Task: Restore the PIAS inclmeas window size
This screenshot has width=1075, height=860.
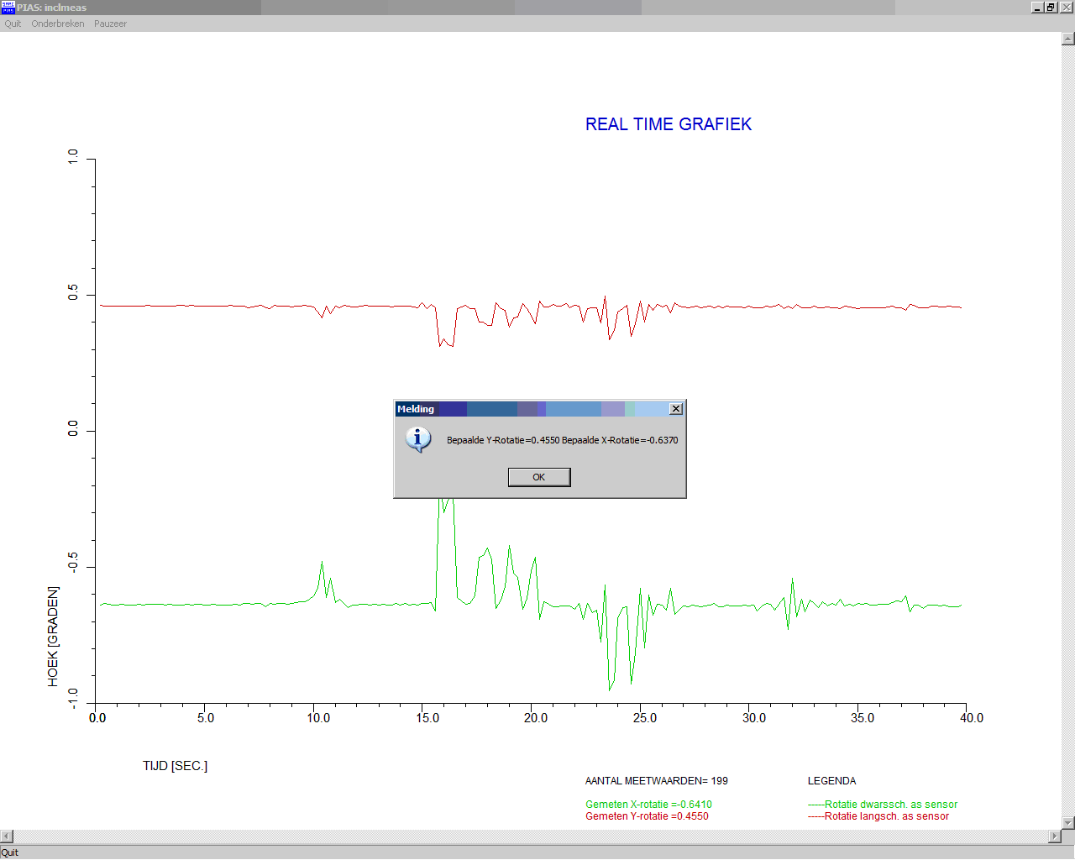Action: pos(1050,8)
